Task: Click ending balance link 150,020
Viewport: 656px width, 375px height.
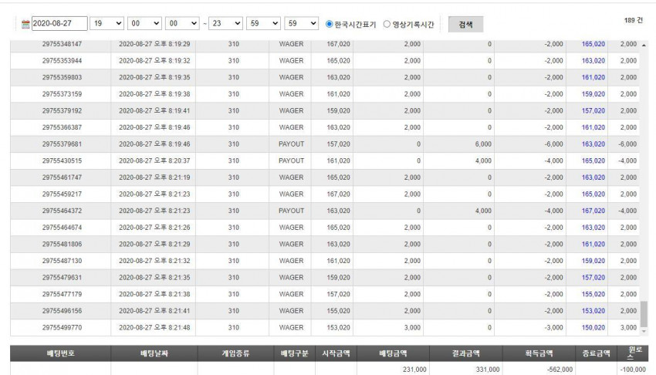Action: pos(593,328)
